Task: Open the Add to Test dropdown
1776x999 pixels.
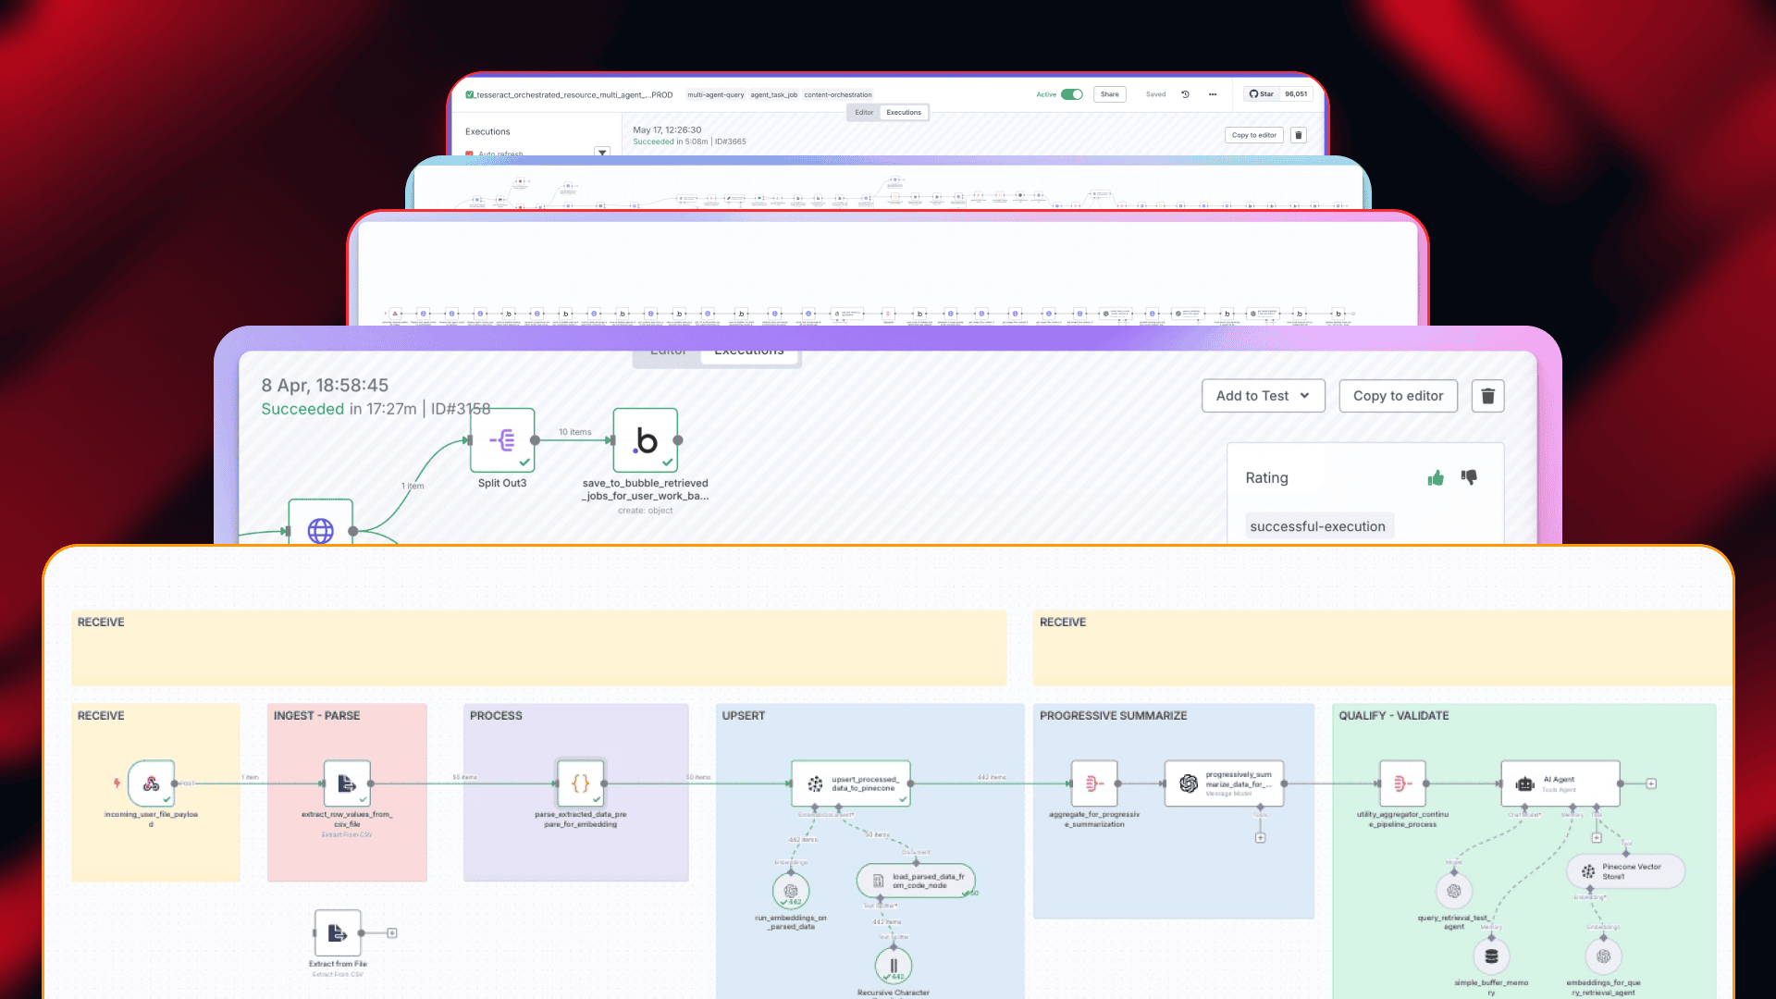Action: tap(1263, 396)
